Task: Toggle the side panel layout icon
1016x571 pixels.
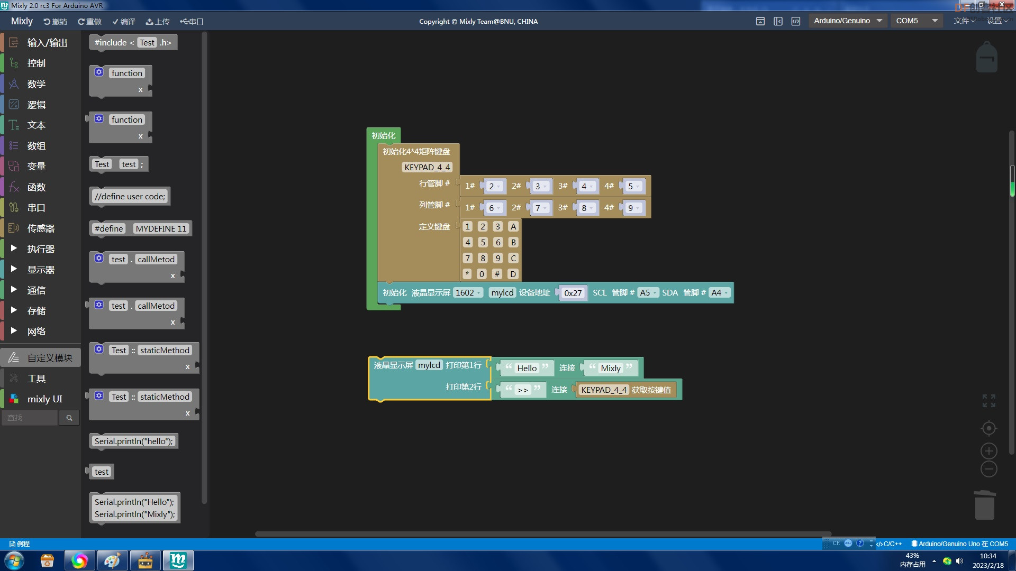Action: coord(778,21)
